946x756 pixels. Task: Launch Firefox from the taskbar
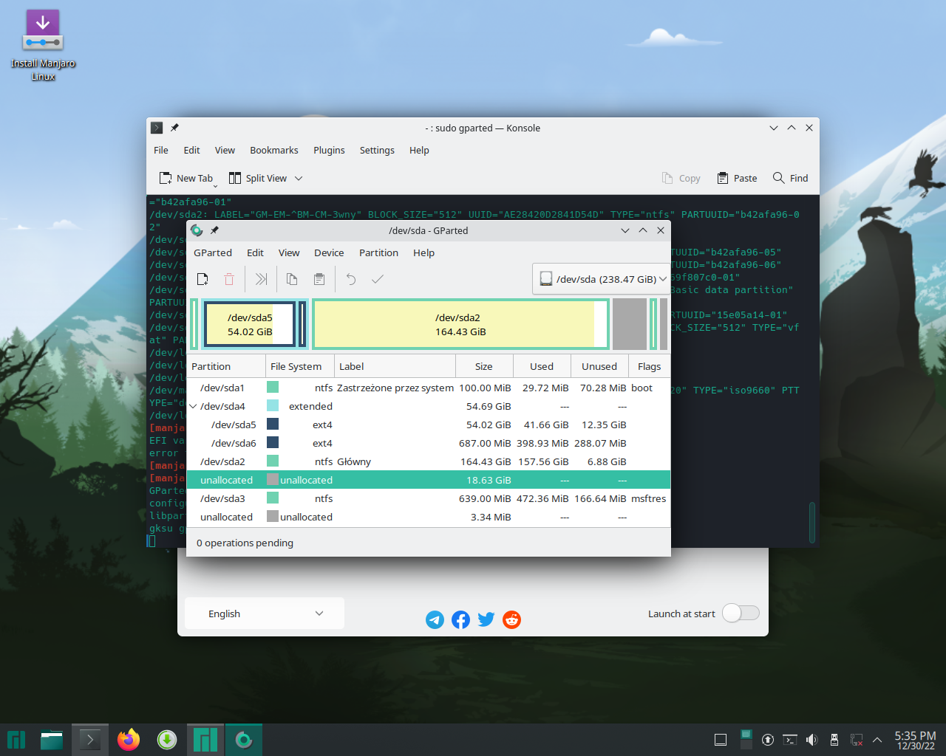coord(129,740)
